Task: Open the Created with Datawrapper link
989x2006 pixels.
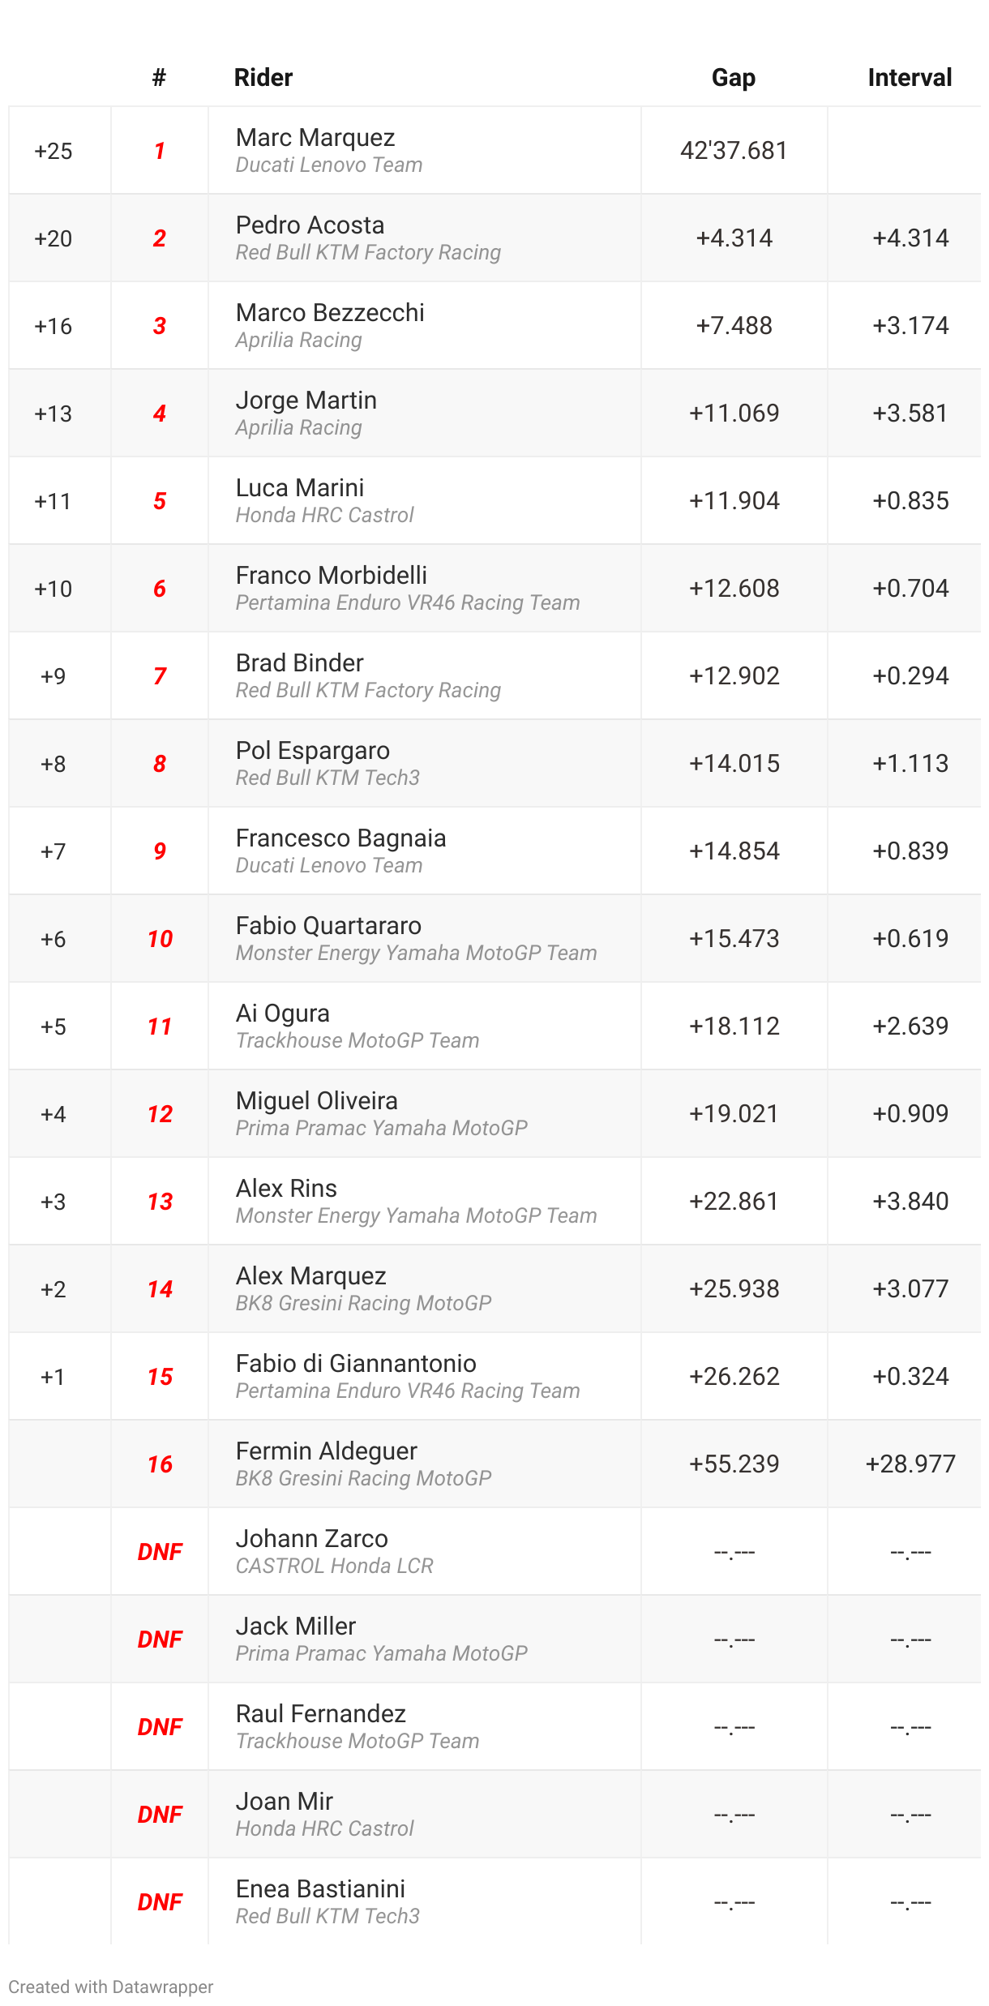Action: coord(111,1987)
